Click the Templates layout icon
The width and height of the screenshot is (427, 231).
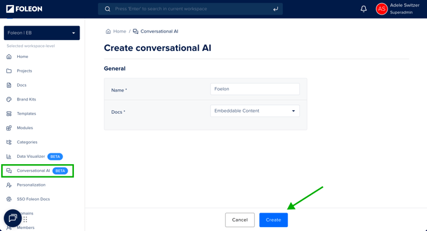(x=9, y=114)
